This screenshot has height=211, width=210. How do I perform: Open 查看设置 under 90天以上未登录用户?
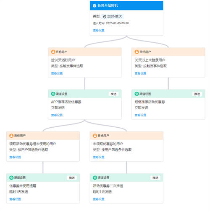(140, 73)
